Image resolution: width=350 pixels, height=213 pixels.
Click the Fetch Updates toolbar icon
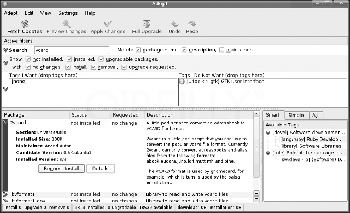(x=25, y=24)
